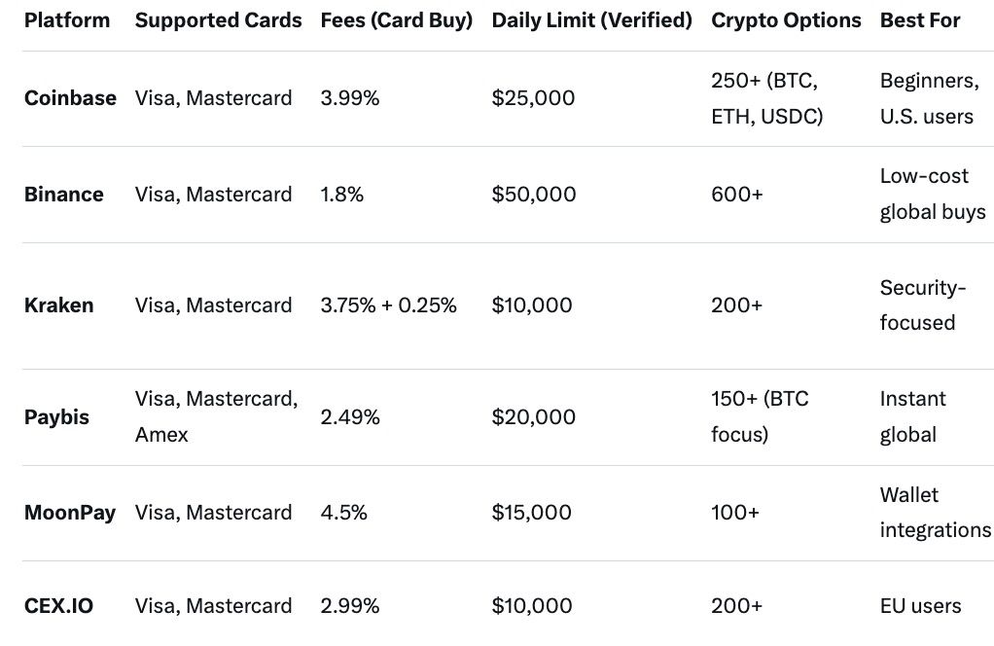Select Kraken's 3.75% + 0.25% fee
Image resolution: width=994 pixels, height=646 pixels.
pos(388,305)
